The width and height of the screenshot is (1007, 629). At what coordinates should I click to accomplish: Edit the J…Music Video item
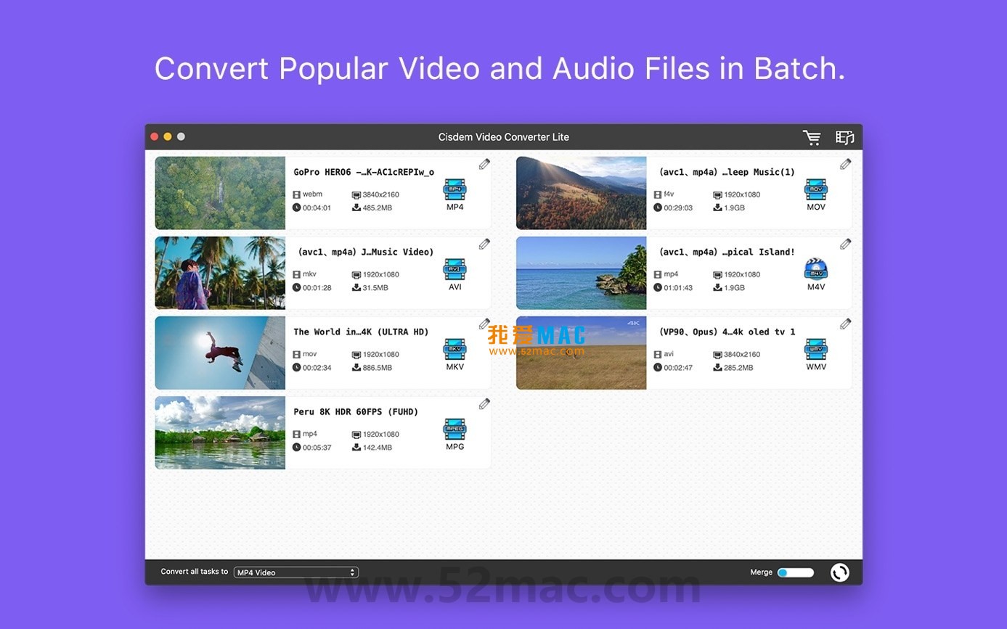pos(484,244)
